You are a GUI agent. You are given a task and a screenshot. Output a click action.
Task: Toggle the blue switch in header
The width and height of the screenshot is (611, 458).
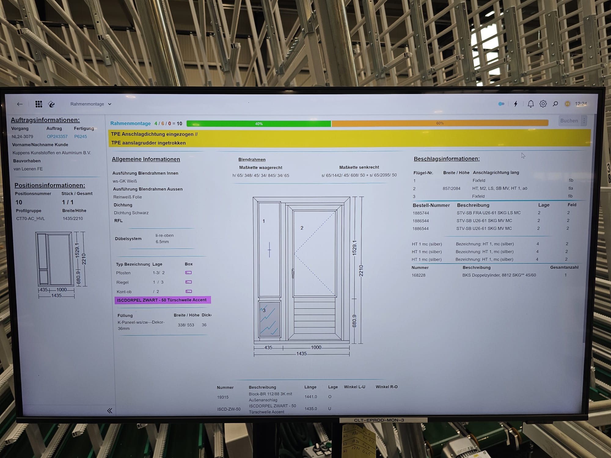501,104
